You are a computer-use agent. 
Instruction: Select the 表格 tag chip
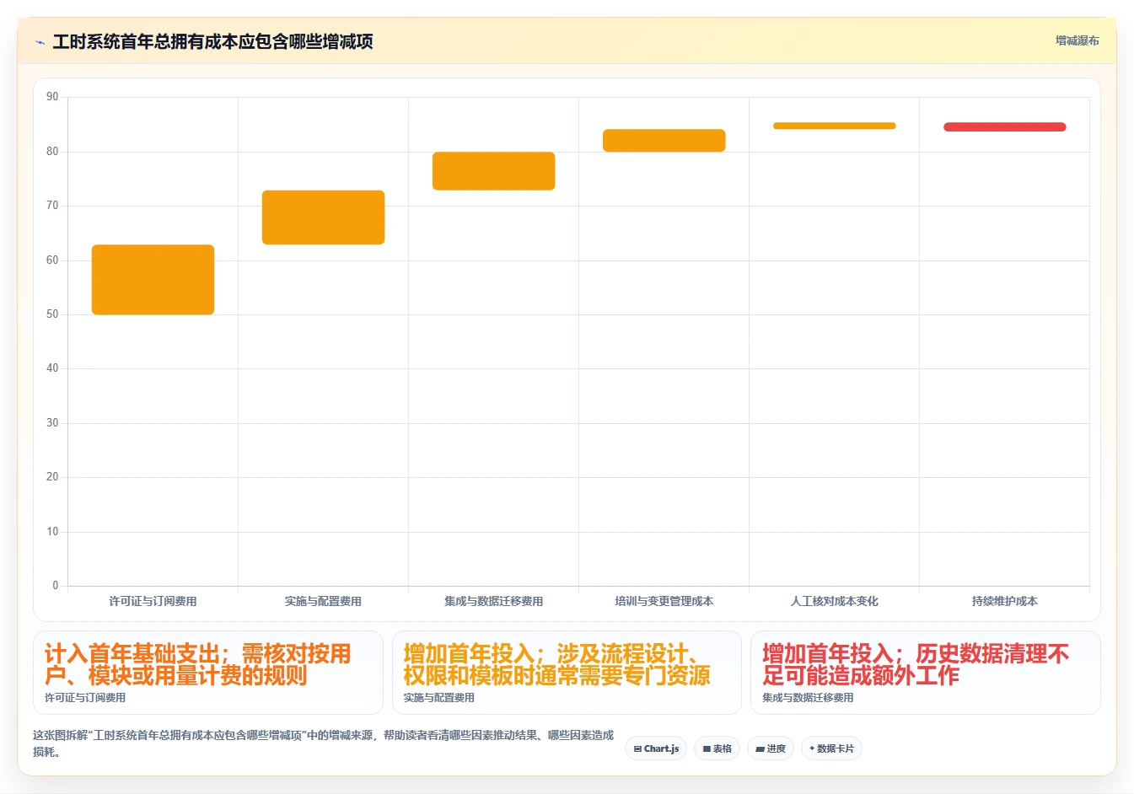(x=717, y=748)
